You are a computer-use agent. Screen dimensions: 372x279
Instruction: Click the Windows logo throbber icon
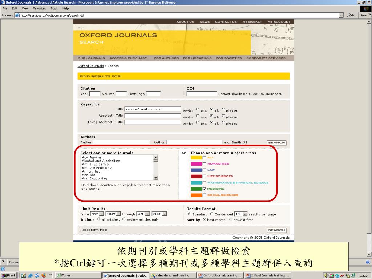tap(365, 9)
